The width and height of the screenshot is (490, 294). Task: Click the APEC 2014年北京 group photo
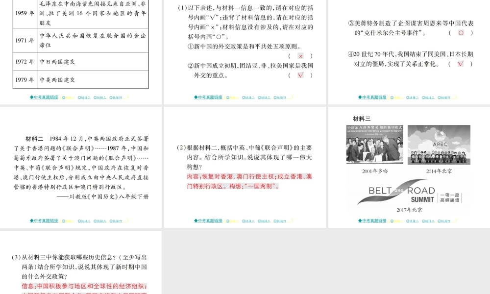click(439, 145)
